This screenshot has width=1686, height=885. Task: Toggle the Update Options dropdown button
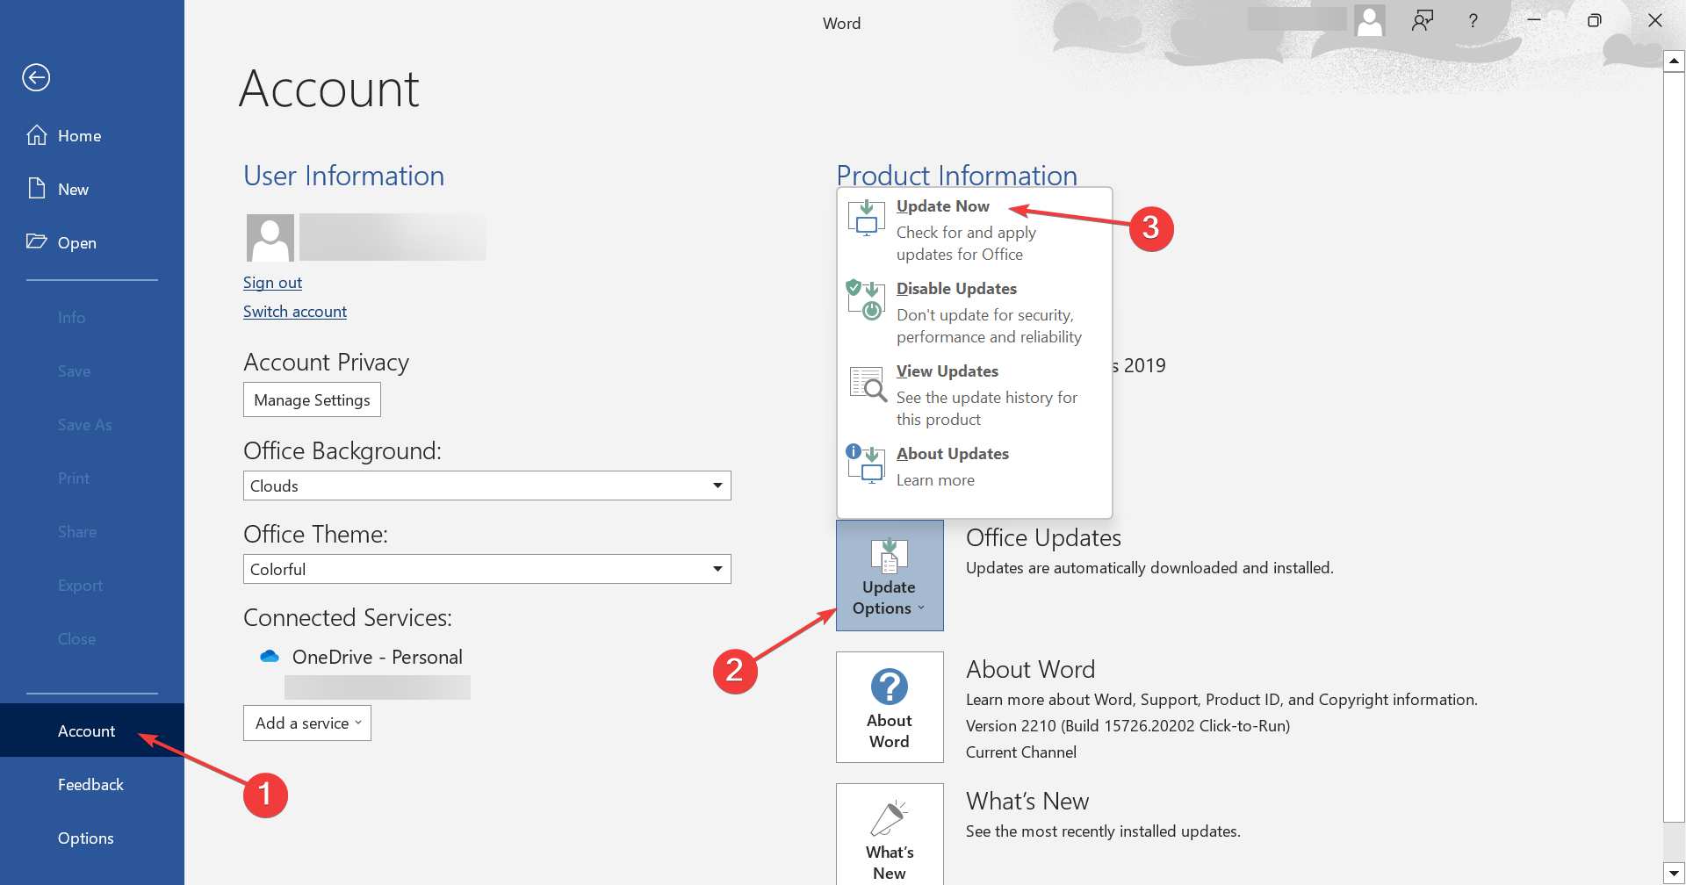click(890, 575)
